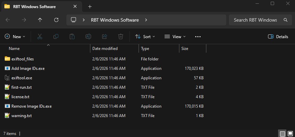The image size is (295, 137).
Task: Click RBT Windows Software breadcrumb in address bar
Action: pyautogui.click(x=115, y=20)
